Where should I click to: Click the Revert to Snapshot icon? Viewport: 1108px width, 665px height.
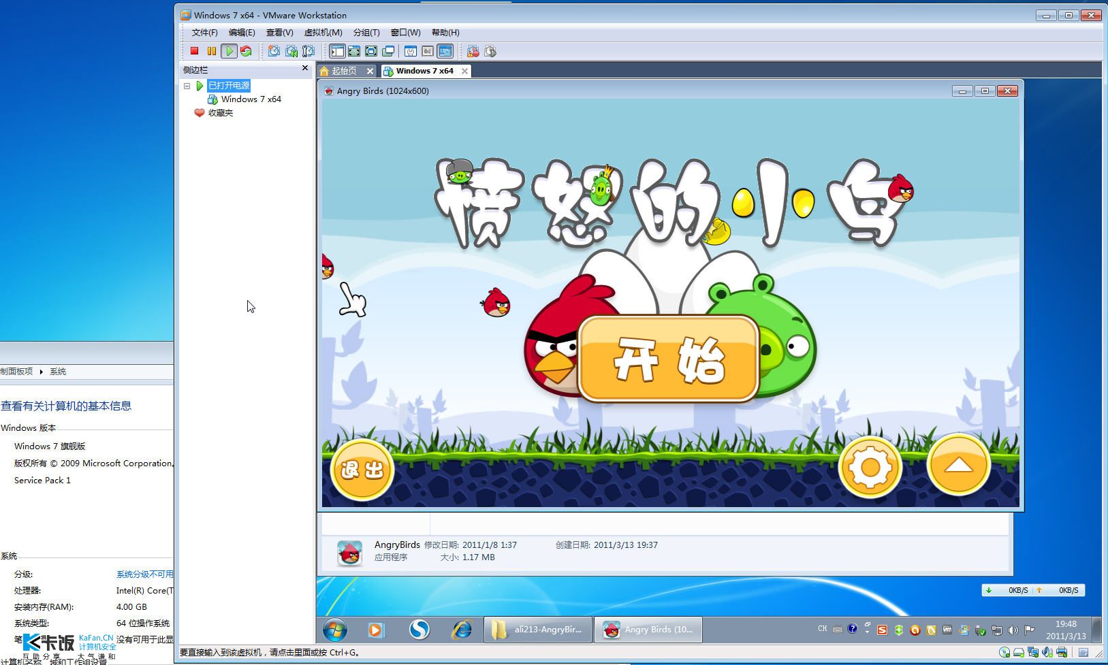coord(291,51)
